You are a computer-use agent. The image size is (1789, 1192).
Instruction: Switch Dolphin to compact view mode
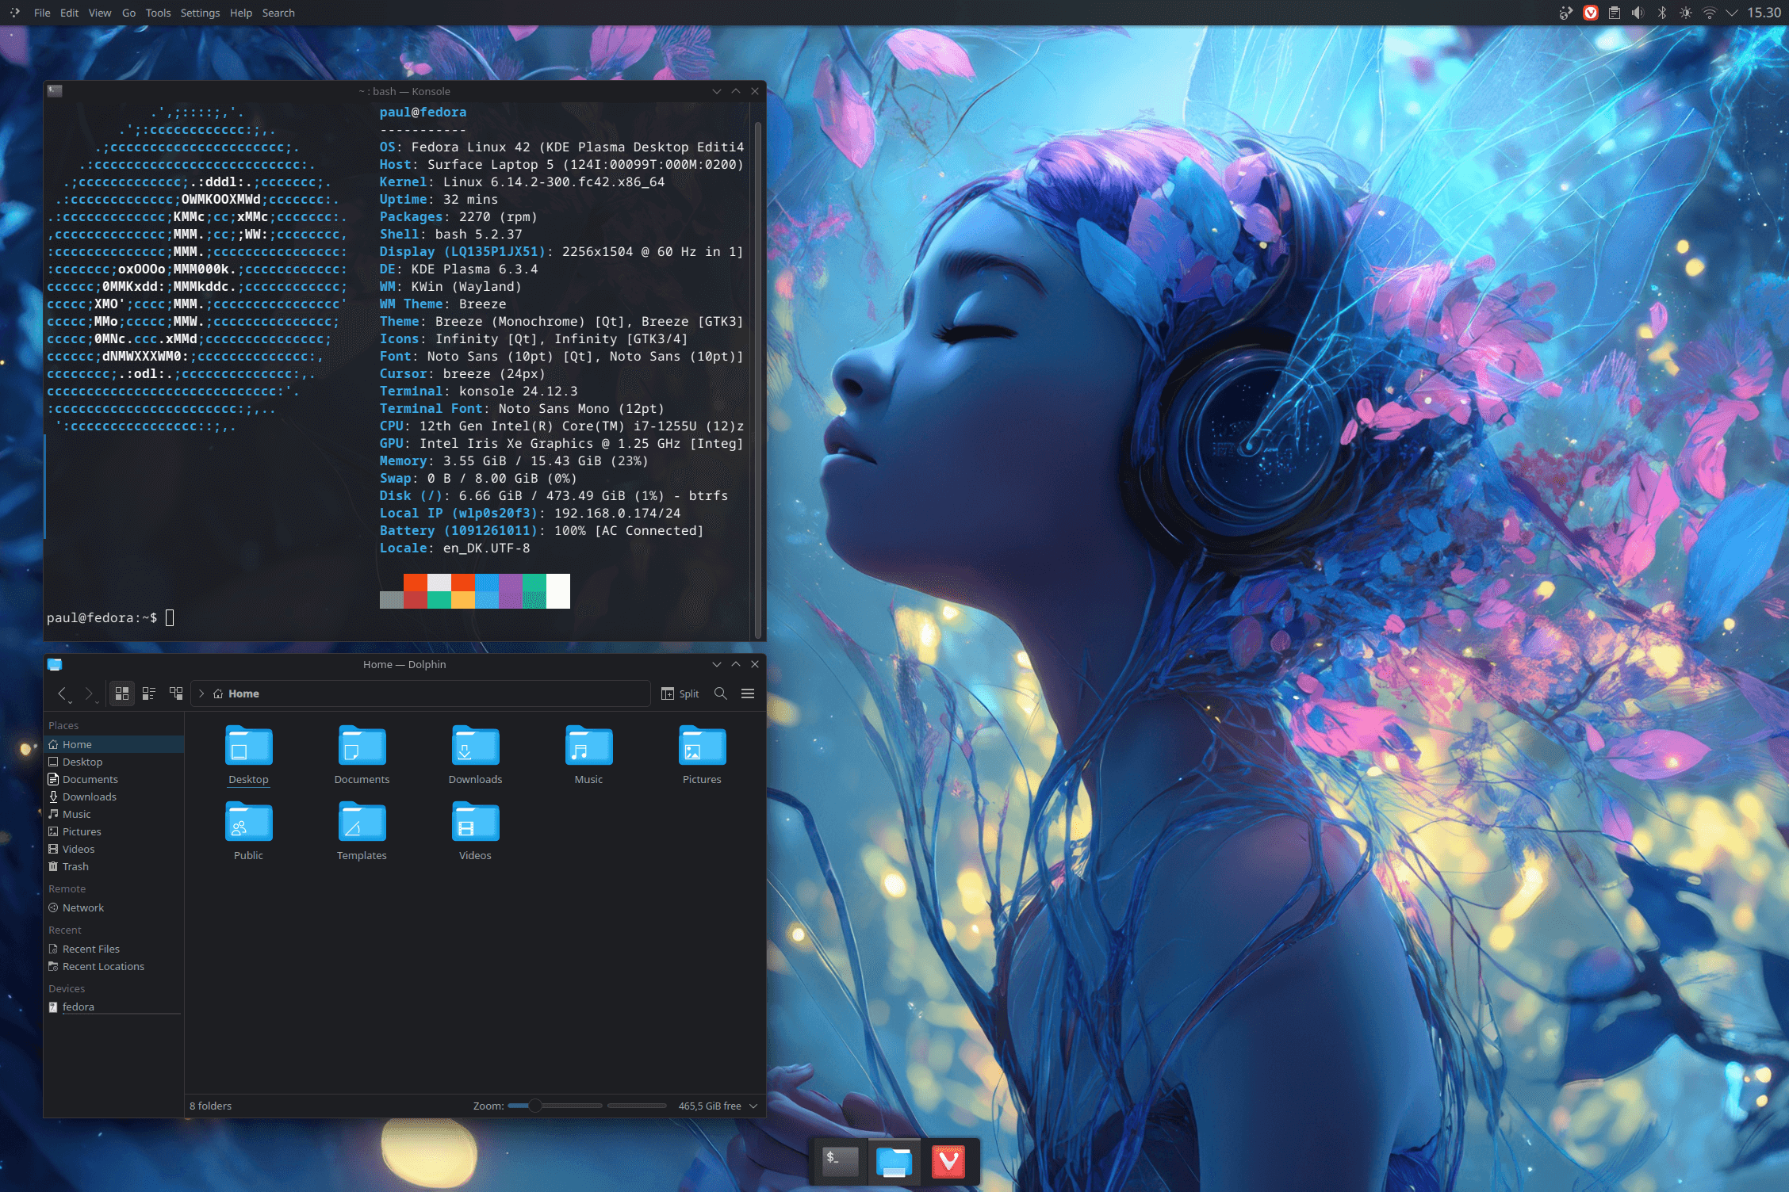149,693
